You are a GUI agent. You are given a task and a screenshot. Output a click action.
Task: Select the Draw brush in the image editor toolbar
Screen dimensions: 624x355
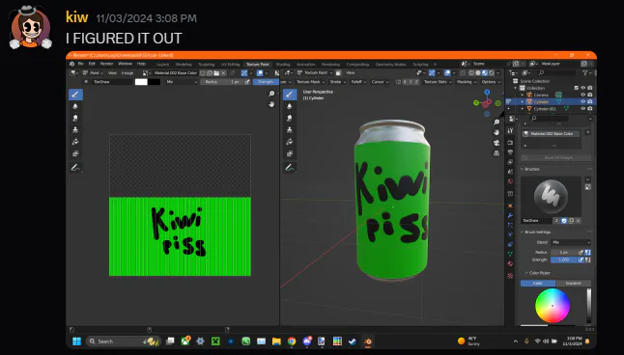[x=75, y=95]
